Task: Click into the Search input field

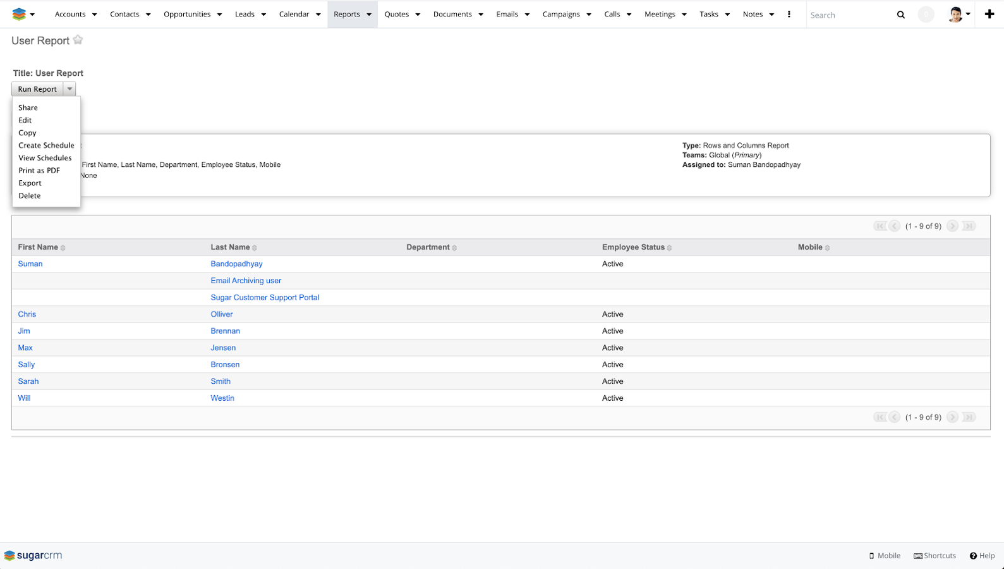Action: [849, 15]
